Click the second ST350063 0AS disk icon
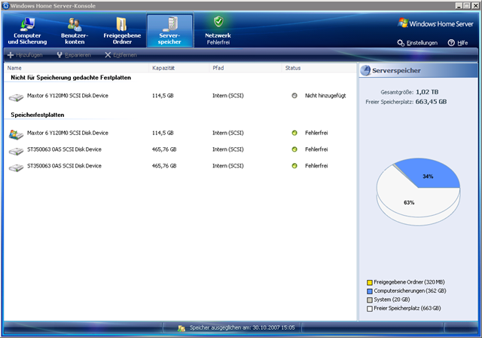482x338 pixels. 16,167
